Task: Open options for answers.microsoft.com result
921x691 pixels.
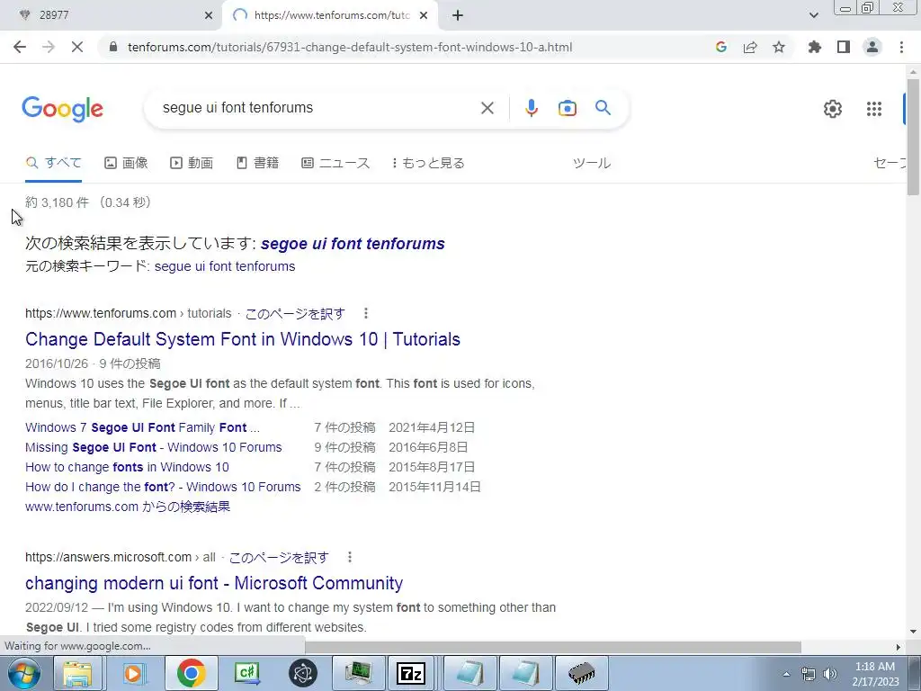Action: coord(350,557)
